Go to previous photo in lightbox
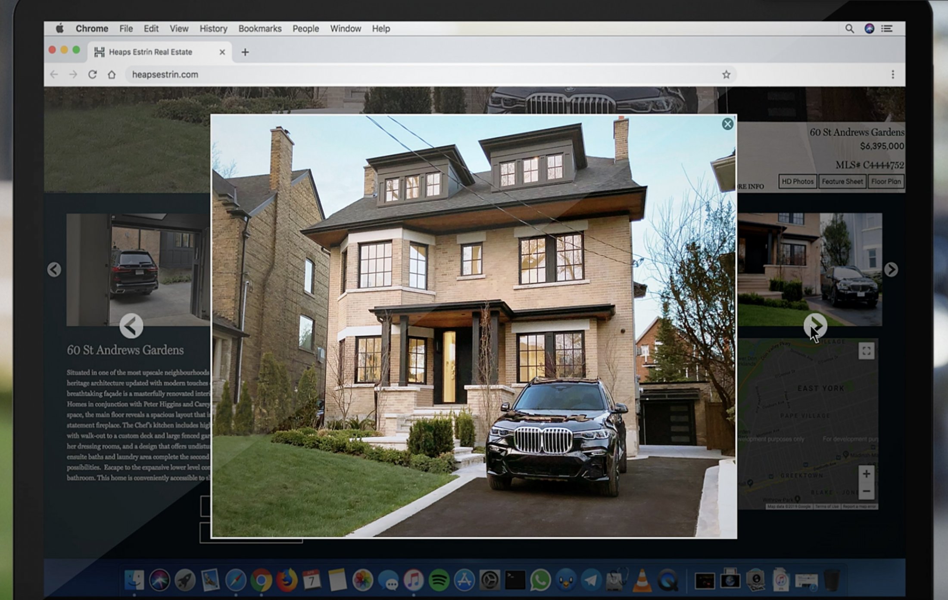Image resolution: width=948 pixels, height=600 pixels. point(131,326)
